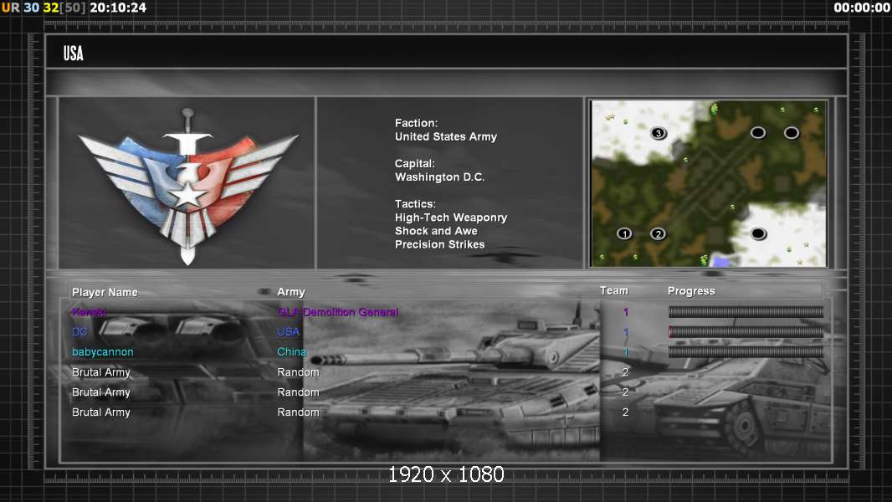The width and height of the screenshot is (892, 502).
Task: Click the team number in babycannon's row
Action: pyautogui.click(x=626, y=352)
